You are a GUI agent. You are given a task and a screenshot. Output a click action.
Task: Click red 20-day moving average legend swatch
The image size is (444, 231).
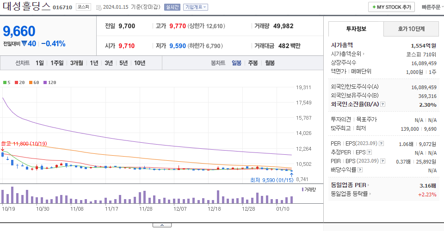click(x=17, y=83)
